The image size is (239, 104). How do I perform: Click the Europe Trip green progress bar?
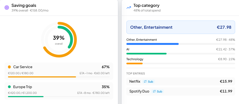click(26, 97)
